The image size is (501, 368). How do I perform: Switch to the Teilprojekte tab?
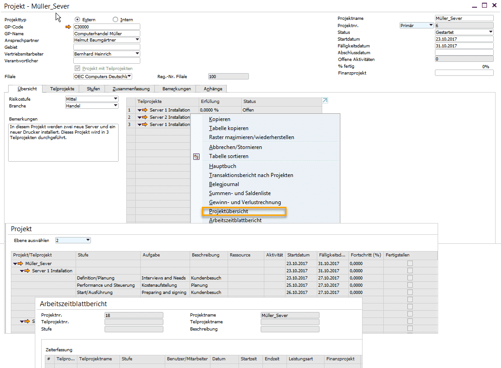pos(62,89)
